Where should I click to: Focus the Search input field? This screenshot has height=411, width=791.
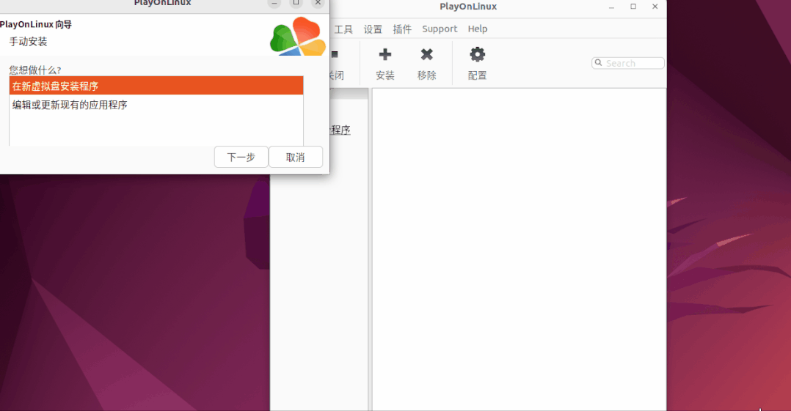(x=628, y=63)
